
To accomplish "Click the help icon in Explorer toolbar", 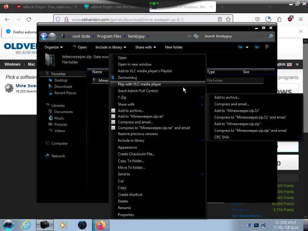I will 267,47.
